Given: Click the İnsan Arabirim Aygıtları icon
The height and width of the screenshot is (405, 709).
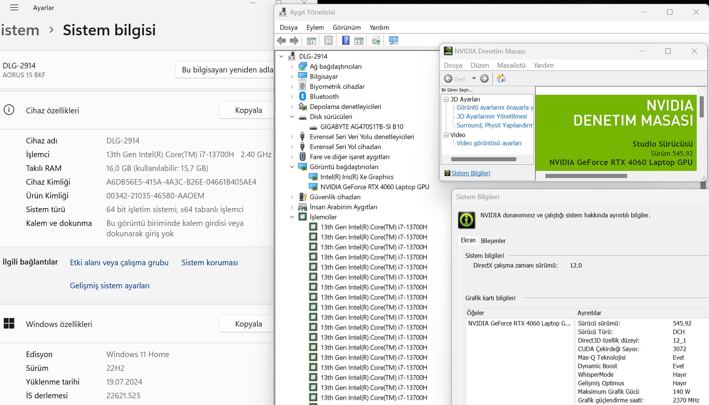Looking at the screenshot, I should tap(303, 207).
